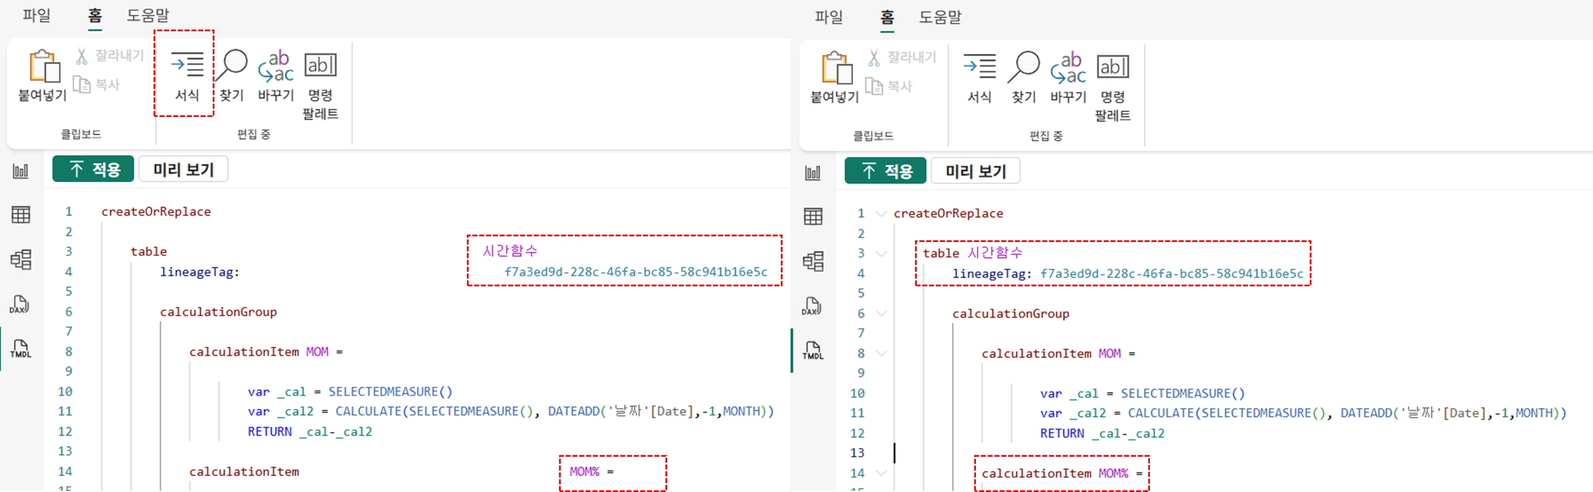Open the 파일 menu in left window
Viewport: 1593px width, 492px height.
[36, 15]
